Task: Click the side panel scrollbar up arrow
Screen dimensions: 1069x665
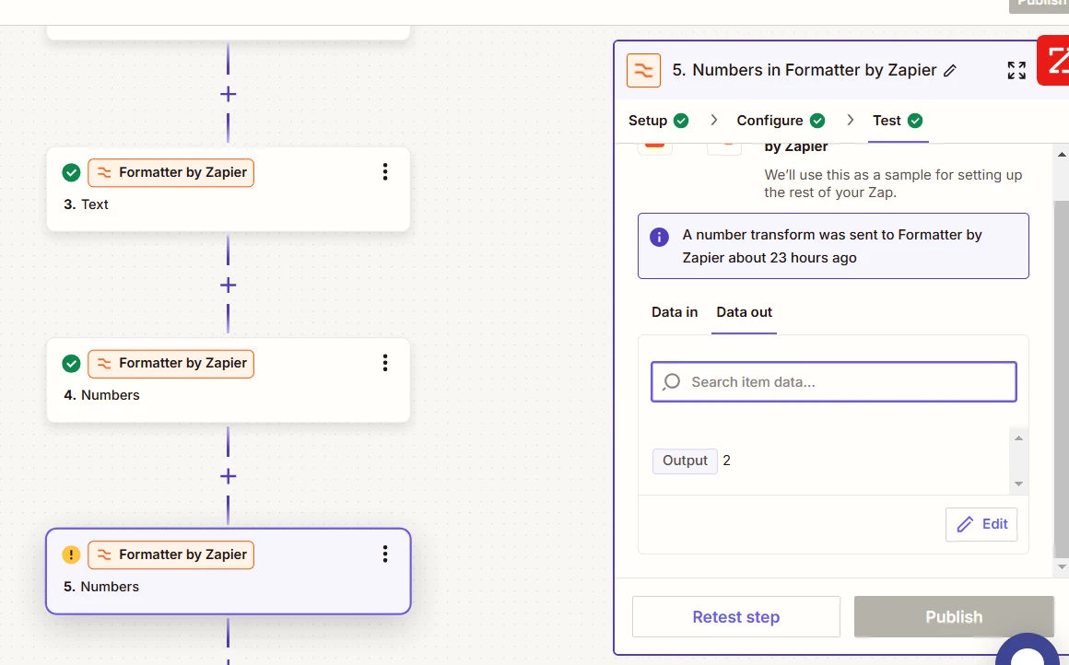Action: point(1062,154)
